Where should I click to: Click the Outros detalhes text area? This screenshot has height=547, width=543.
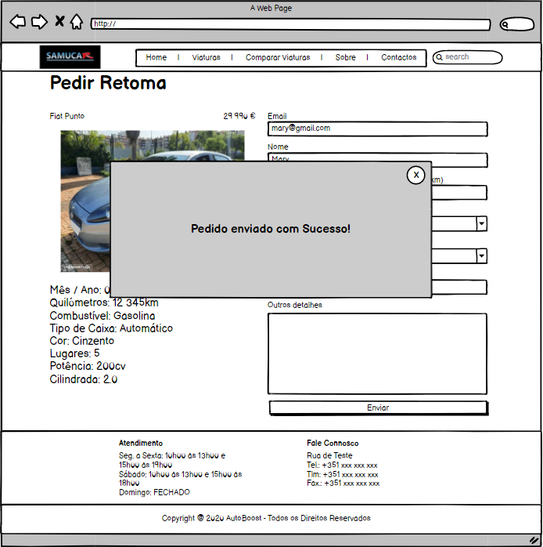click(377, 353)
